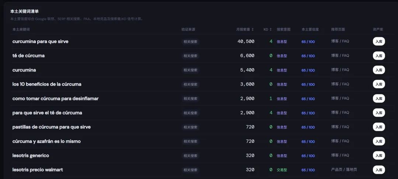The height and width of the screenshot is (179, 398).
Task: Click 相关搜索 tag for curcumina para que sirve
Action: 191,42
